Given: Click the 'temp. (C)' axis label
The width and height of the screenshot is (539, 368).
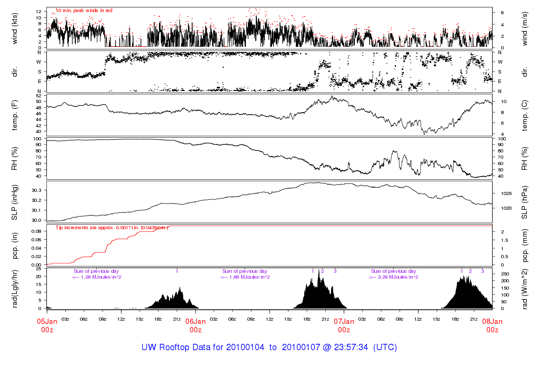Looking at the screenshot, I should 524,115.
